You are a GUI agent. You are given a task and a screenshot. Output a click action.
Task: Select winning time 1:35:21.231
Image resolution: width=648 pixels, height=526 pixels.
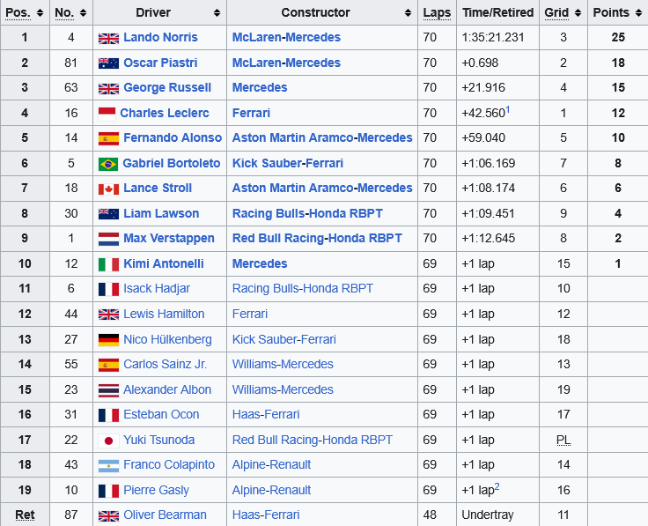(x=493, y=37)
